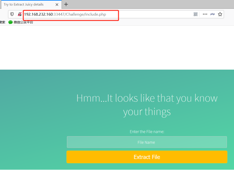Viewport: 234px width, 170px height.
Task: Click the insecure connection lock icon
Action: pyautogui.click(x=20, y=14)
